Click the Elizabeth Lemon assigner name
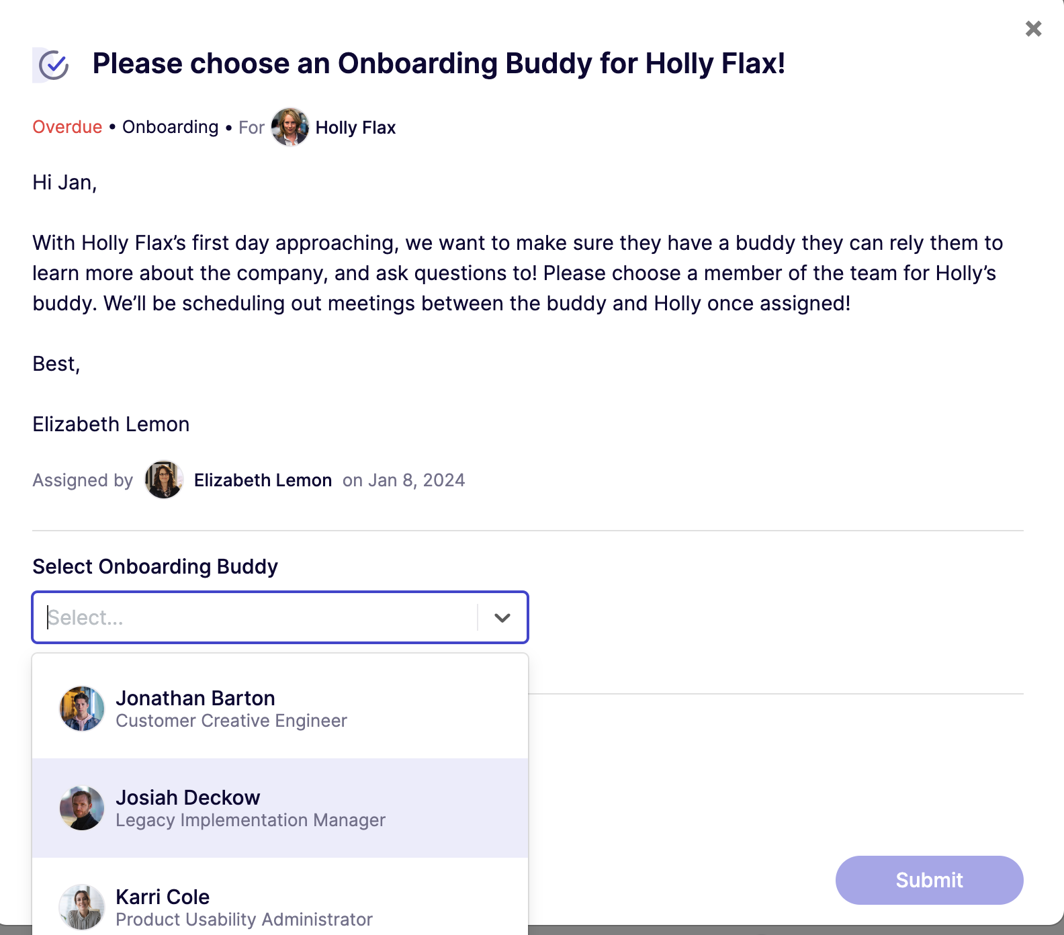This screenshot has width=1064, height=935. point(263,480)
